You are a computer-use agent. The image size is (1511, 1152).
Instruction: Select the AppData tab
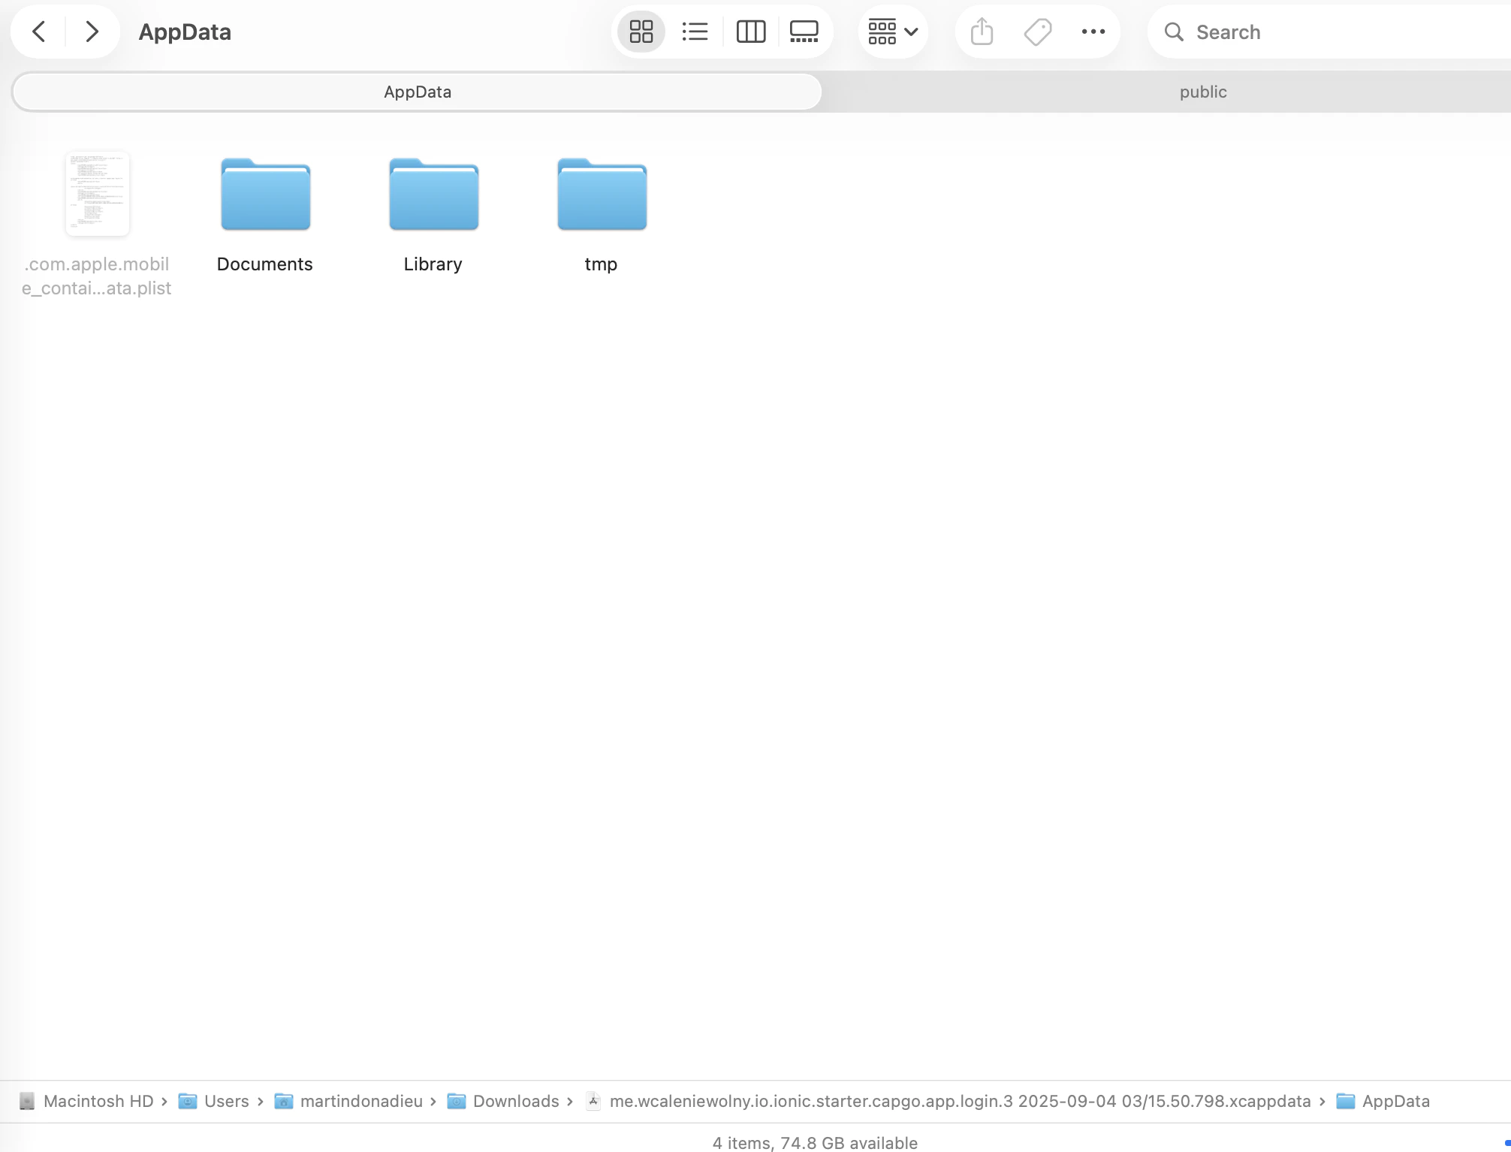click(x=417, y=92)
